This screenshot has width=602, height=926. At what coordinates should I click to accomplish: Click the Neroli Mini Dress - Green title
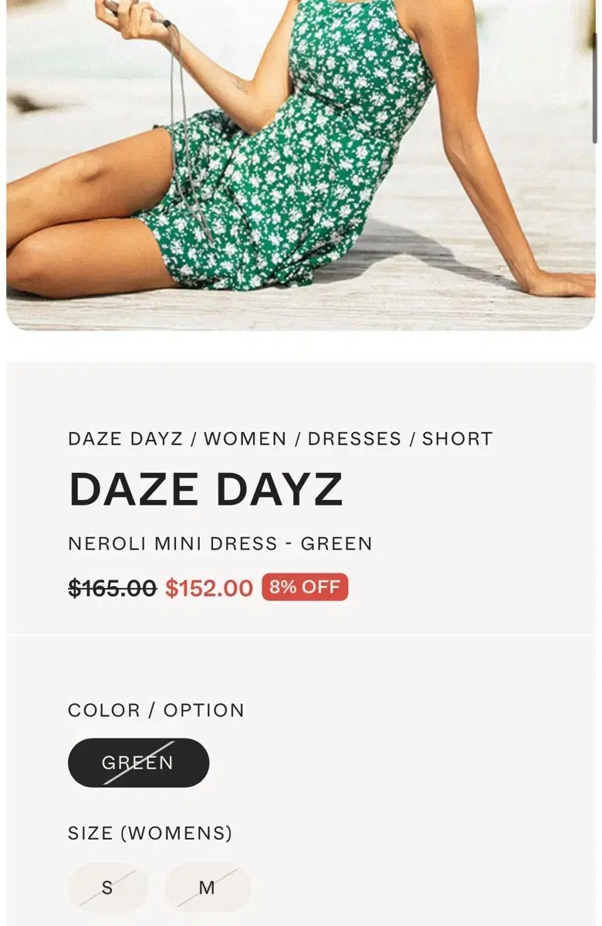[220, 543]
